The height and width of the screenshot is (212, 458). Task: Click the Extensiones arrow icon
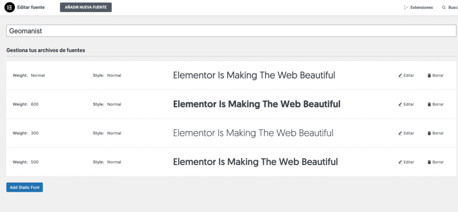click(x=406, y=8)
